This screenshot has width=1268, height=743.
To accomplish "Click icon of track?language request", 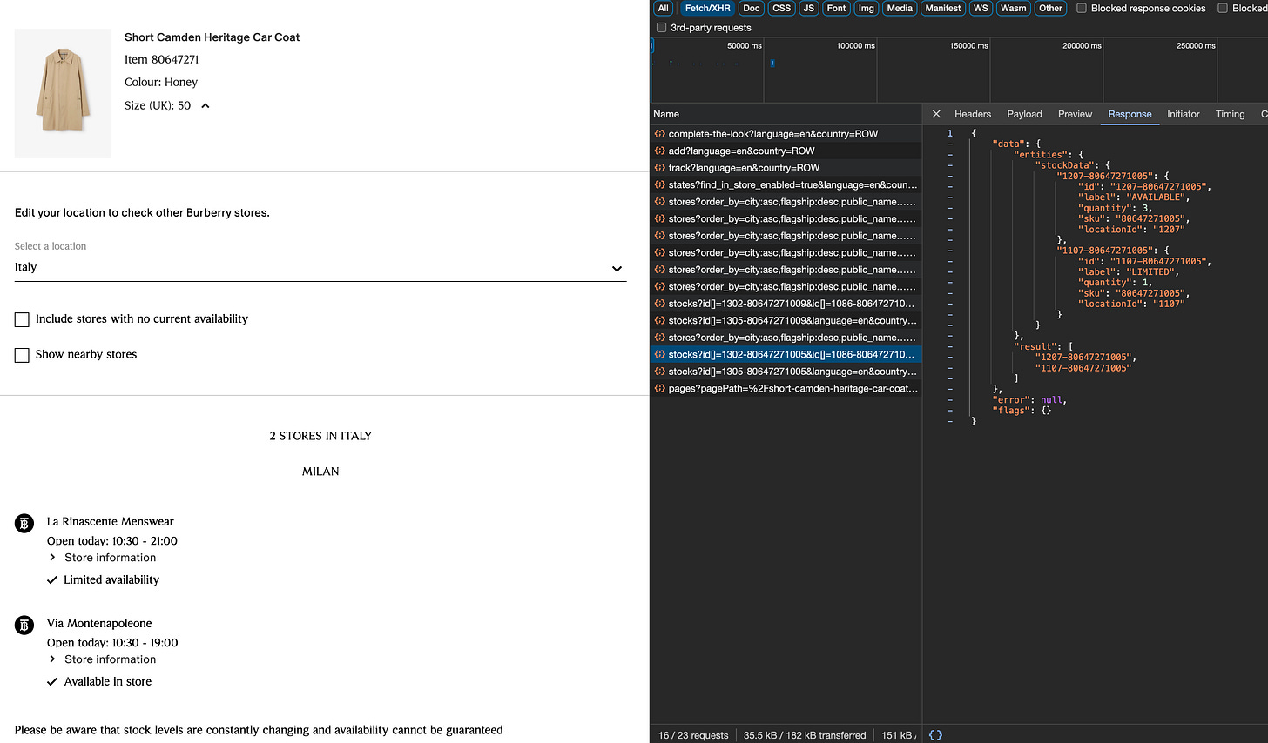I will (660, 168).
